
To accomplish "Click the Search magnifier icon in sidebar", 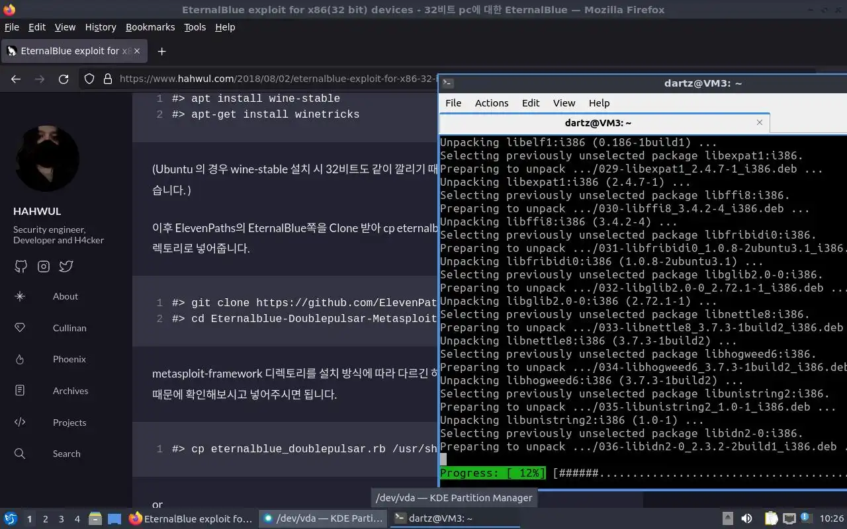I will point(20,454).
